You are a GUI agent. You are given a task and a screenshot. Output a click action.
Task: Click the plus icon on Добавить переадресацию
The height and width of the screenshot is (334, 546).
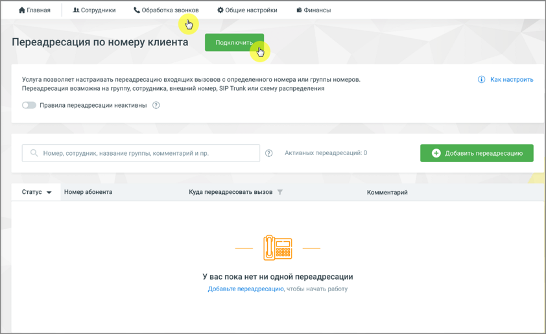pos(436,153)
